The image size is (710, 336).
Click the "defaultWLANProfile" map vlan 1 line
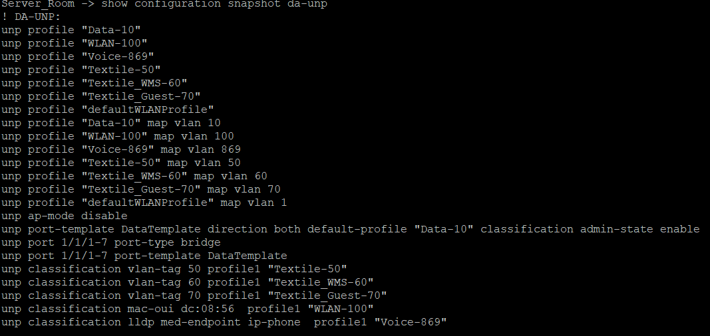point(144,203)
